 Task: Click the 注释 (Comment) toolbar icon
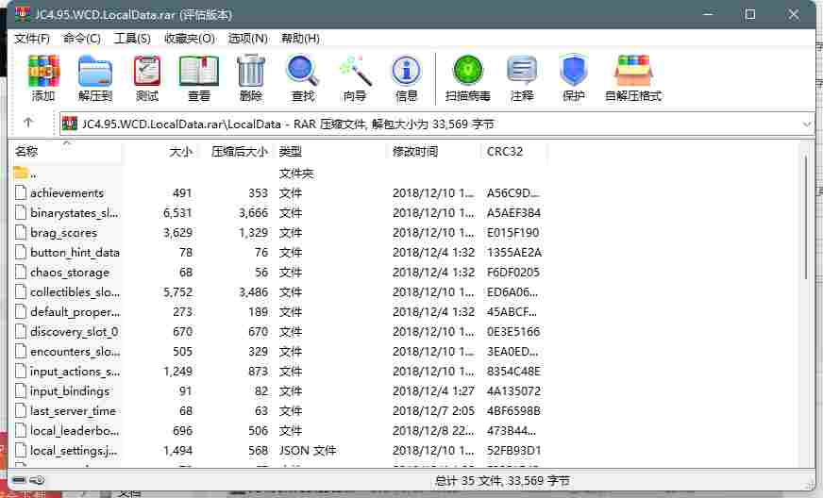522,71
